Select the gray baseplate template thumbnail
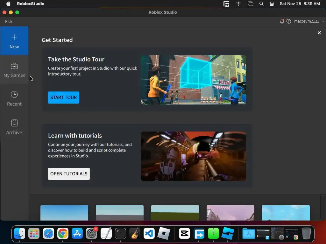 click(x=120, y=213)
